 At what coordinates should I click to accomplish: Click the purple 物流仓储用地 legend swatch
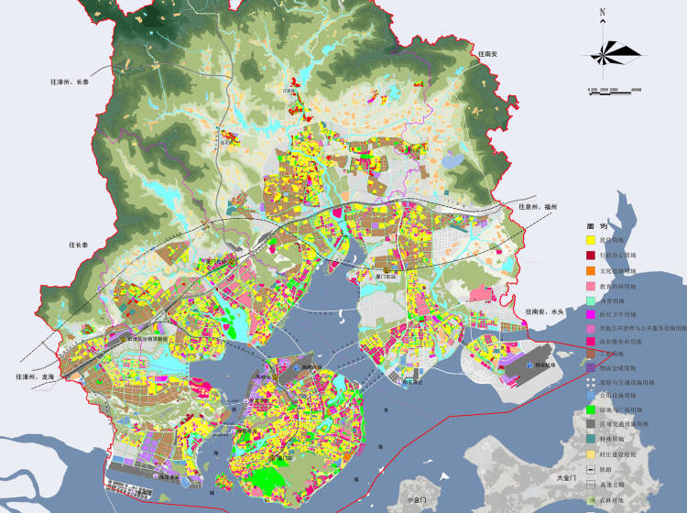[x=591, y=367]
